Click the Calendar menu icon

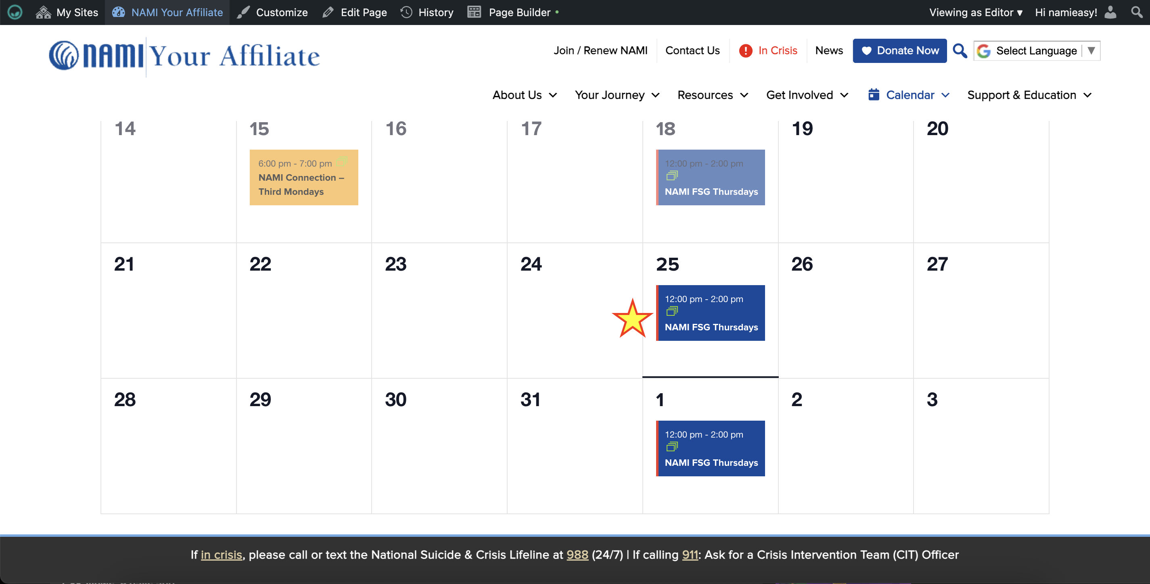point(874,95)
